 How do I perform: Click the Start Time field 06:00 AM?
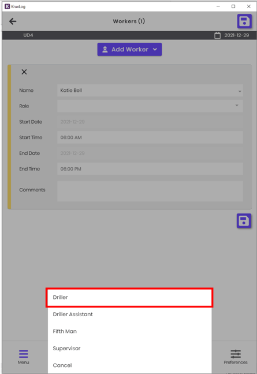(150, 138)
